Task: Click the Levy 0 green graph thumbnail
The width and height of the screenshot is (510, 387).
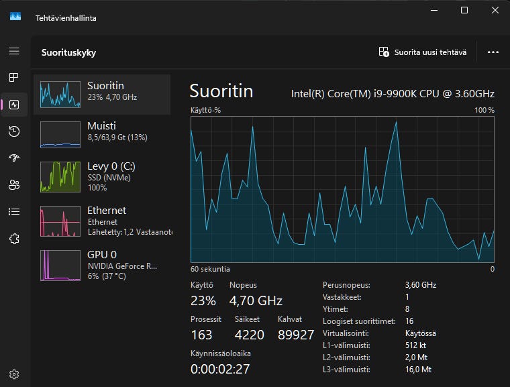Action: pyautogui.click(x=60, y=177)
